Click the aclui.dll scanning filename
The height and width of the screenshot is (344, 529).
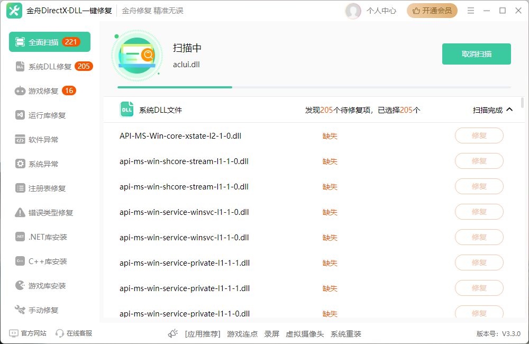point(186,65)
